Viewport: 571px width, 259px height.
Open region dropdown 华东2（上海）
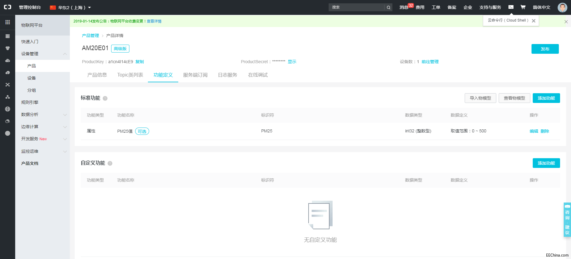coord(70,7)
